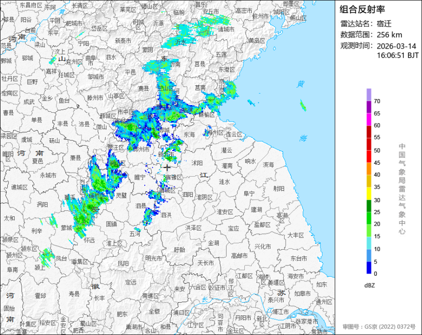
Task: Click the 响水 map label
Action: click(x=250, y=161)
